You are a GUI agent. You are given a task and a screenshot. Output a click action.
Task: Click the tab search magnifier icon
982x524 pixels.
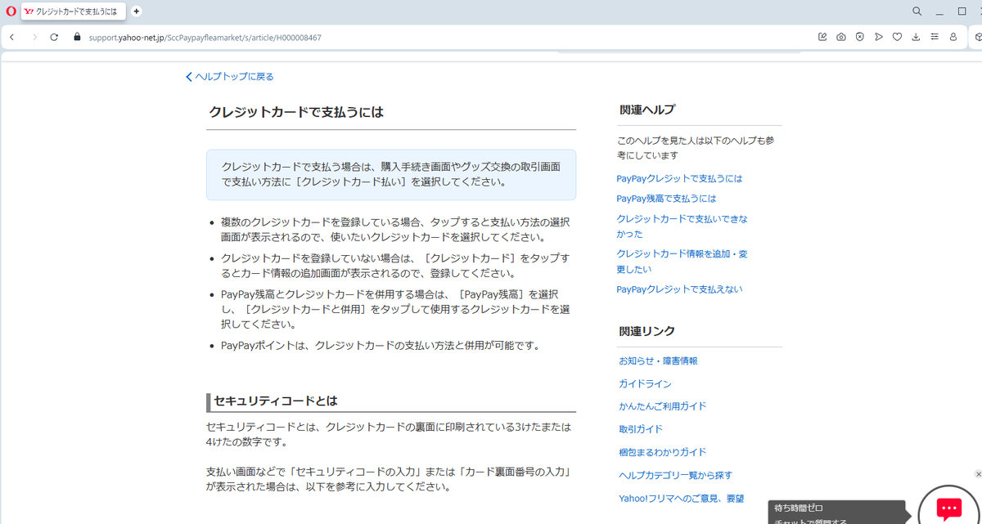pyautogui.click(x=917, y=11)
